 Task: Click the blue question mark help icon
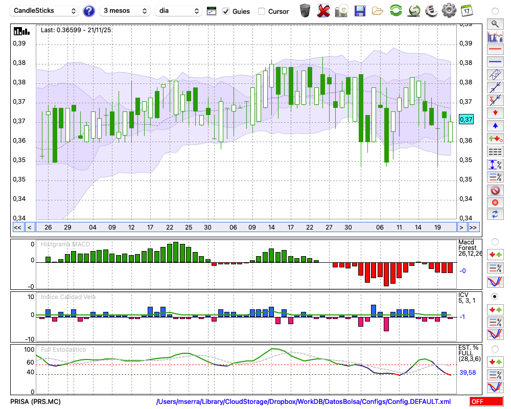tap(89, 11)
